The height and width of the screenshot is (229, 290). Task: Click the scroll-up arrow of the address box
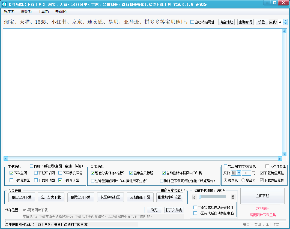[284, 31]
